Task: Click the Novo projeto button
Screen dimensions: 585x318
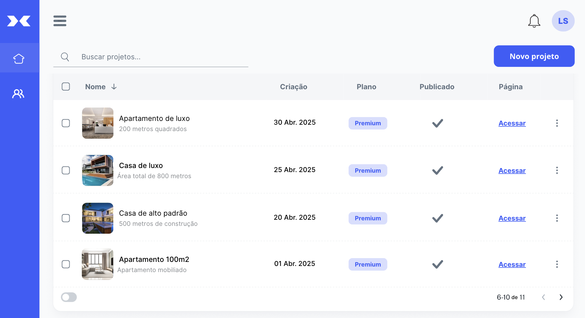Action: point(534,56)
